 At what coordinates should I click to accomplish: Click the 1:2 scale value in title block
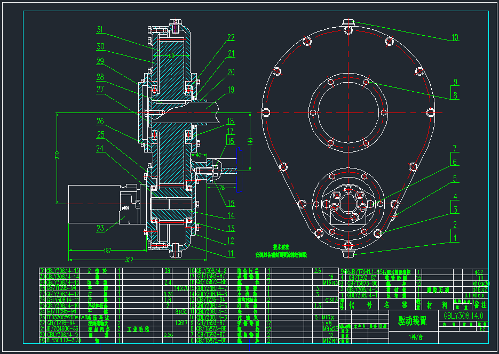click(x=482, y=329)
